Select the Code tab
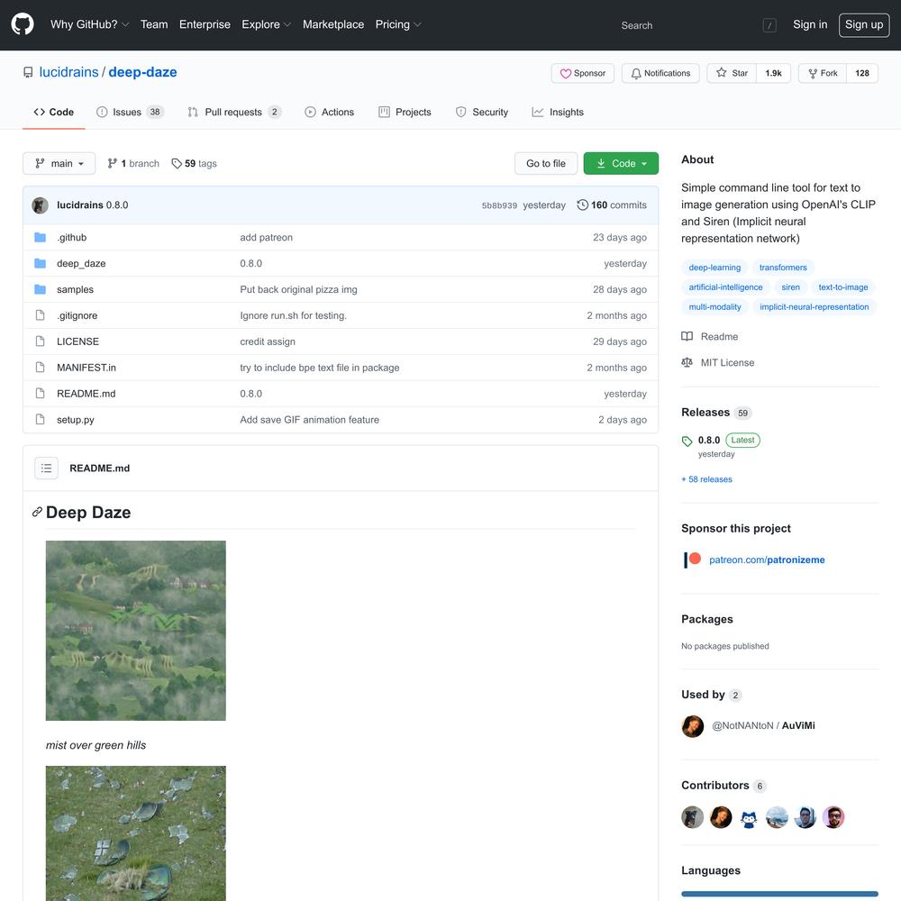 [53, 112]
